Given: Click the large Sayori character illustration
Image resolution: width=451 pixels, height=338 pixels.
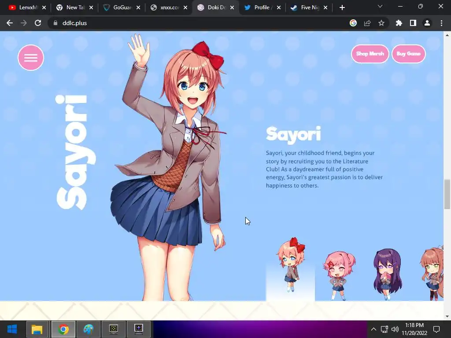Looking at the screenshot, I should (x=170, y=167).
